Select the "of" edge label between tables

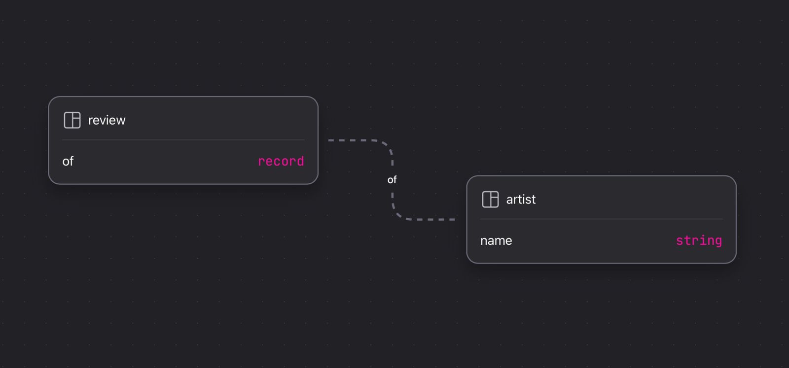click(392, 180)
